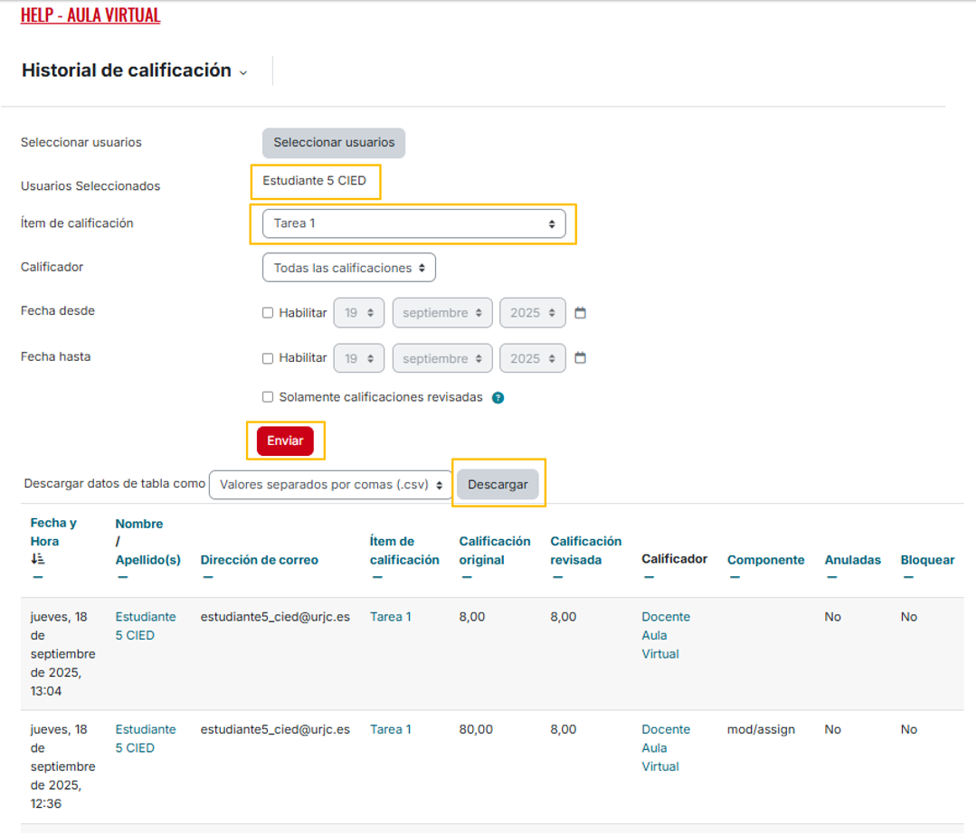Select the 12:36 row date text
Image resolution: width=977 pixels, height=834 pixels.
tap(63, 767)
